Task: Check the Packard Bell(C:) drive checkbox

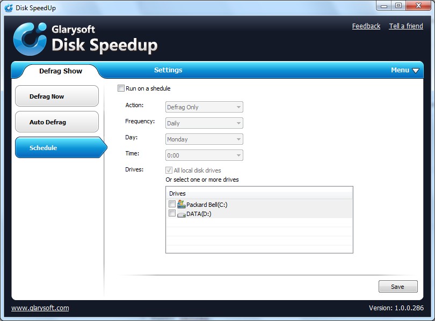Action: coord(172,204)
